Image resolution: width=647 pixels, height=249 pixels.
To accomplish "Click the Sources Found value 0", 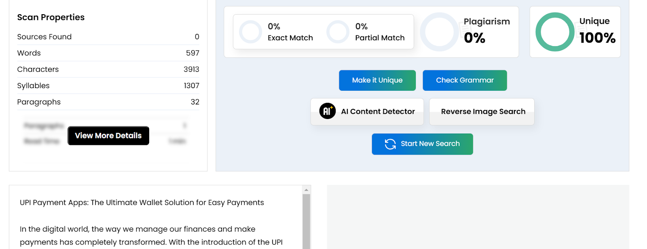I will [197, 37].
